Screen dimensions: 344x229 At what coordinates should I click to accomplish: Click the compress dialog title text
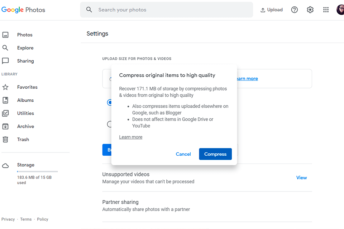167,75
